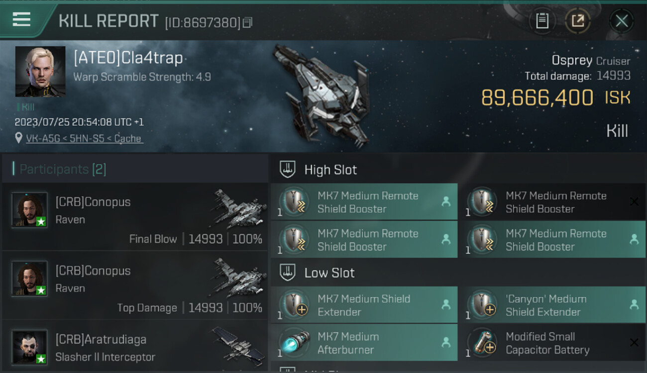Copy the kill report ID

tap(248, 22)
